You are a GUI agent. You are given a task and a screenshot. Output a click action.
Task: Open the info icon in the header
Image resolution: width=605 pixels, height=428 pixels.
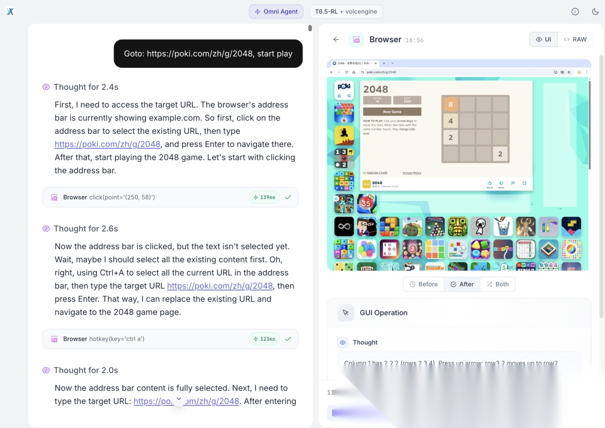click(x=575, y=12)
